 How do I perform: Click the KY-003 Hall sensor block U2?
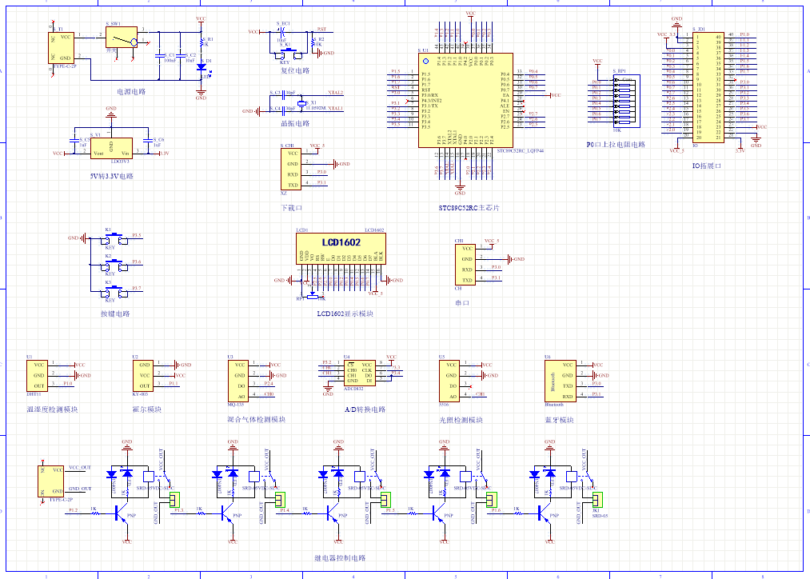143,375
